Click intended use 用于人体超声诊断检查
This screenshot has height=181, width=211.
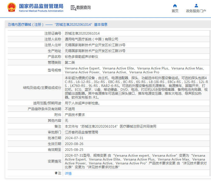[x=82, y=103]
